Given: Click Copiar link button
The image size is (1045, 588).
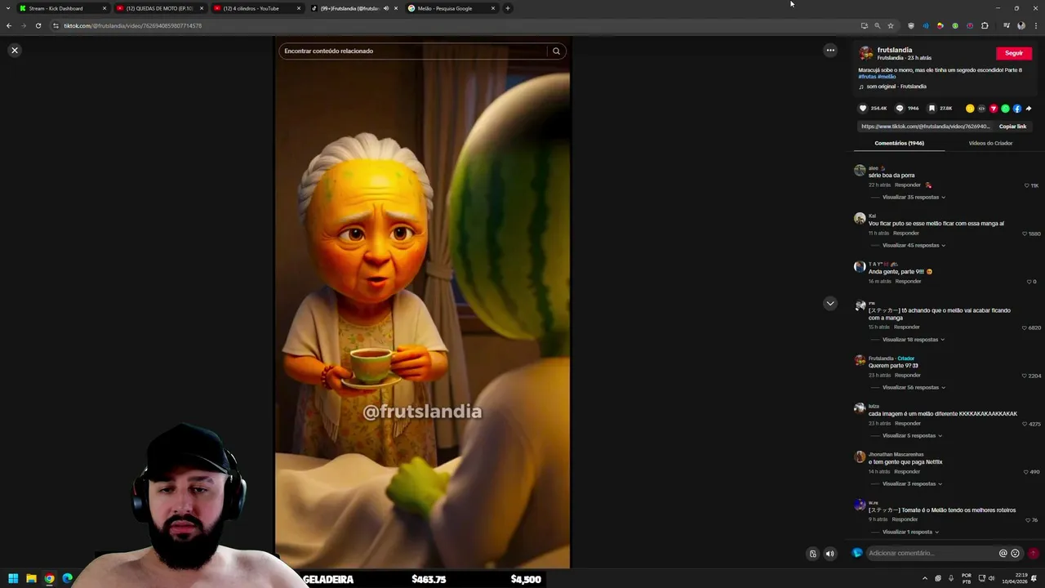Looking at the screenshot, I should click(x=1012, y=127).
